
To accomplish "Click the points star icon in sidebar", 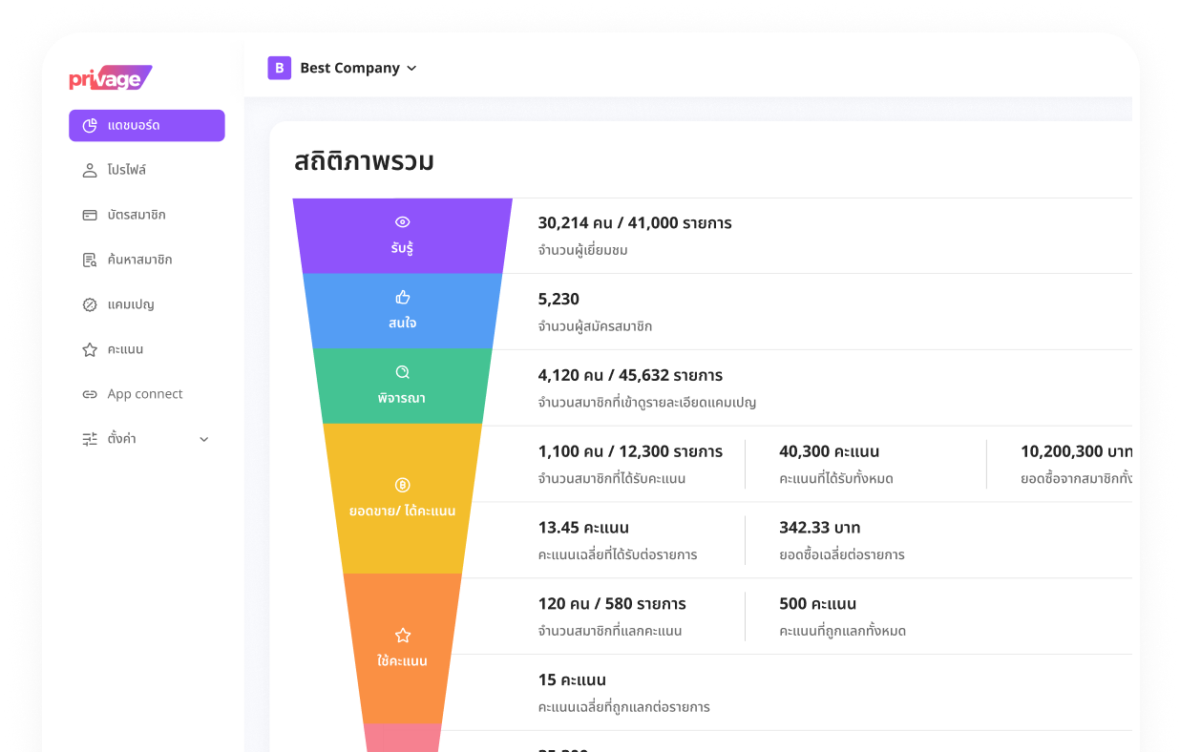I will pos(90,349).
